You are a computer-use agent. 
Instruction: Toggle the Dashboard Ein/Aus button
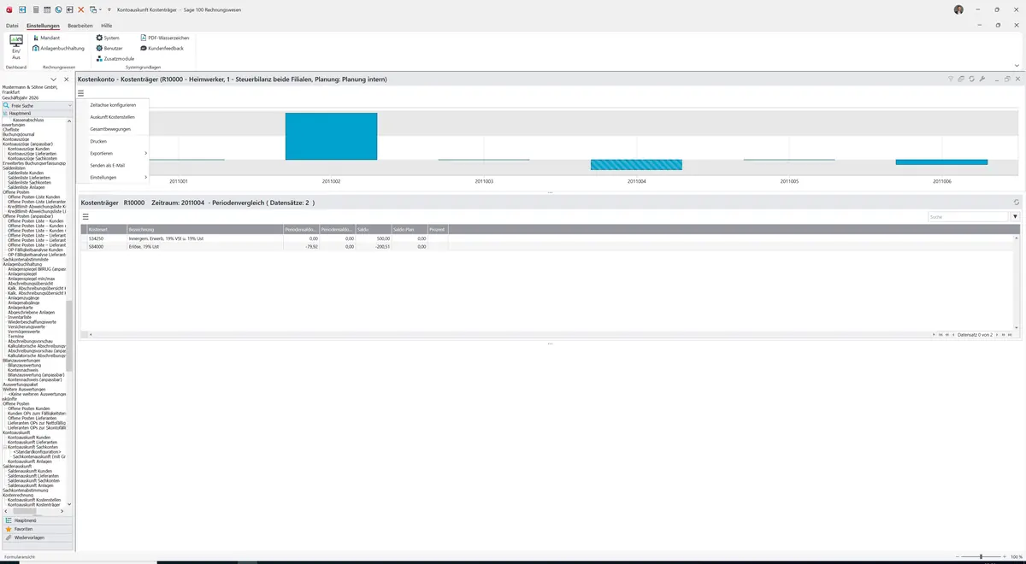(x=16, y=46)
